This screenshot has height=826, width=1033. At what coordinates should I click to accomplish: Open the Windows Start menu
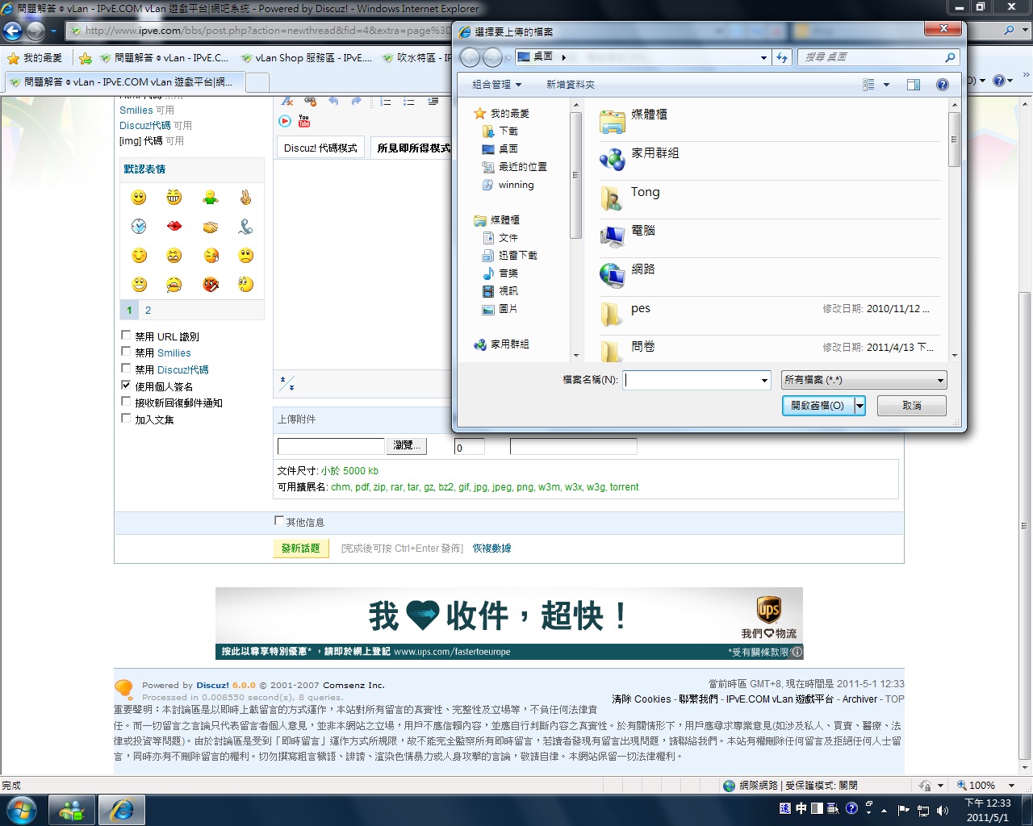21,809
